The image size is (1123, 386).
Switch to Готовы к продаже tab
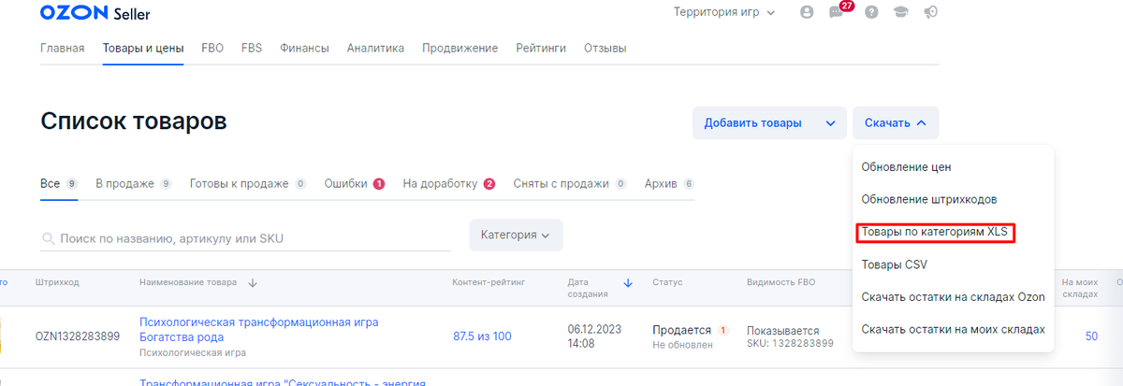(248, 183)
